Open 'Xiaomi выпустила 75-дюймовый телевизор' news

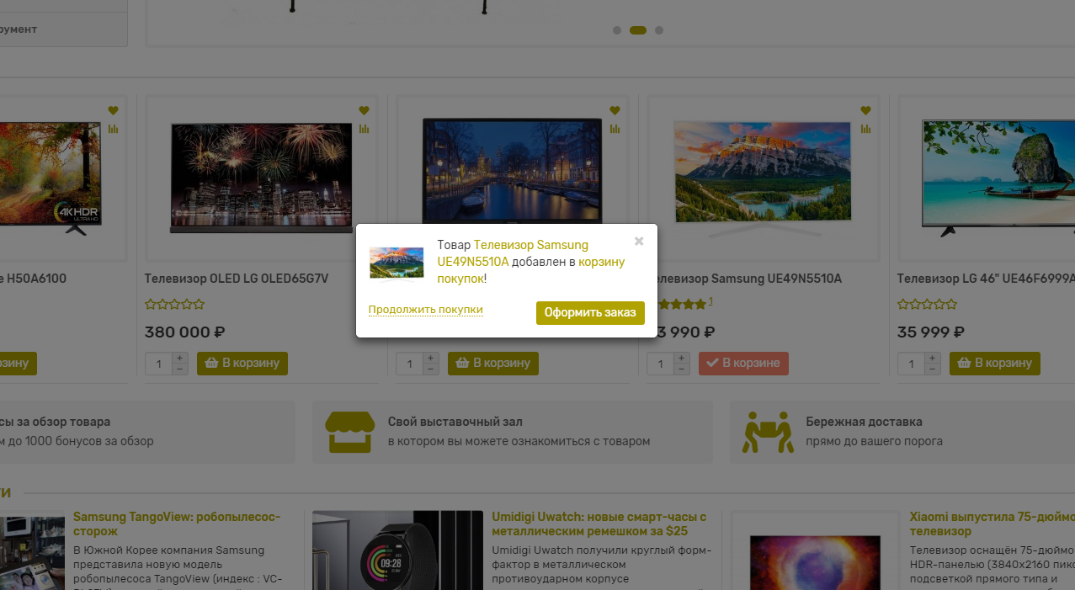pos(992,524)
